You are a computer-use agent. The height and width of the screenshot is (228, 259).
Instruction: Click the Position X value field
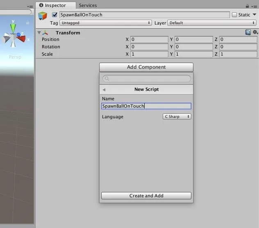[x=149, y=39]
